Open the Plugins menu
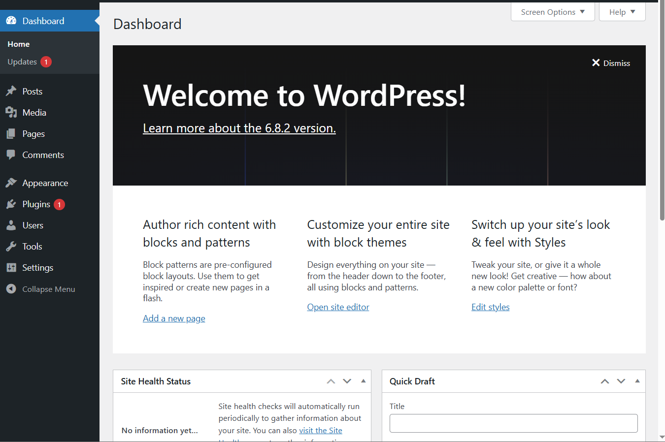Screen dimensions: 665x442 [x=50, y=204]
